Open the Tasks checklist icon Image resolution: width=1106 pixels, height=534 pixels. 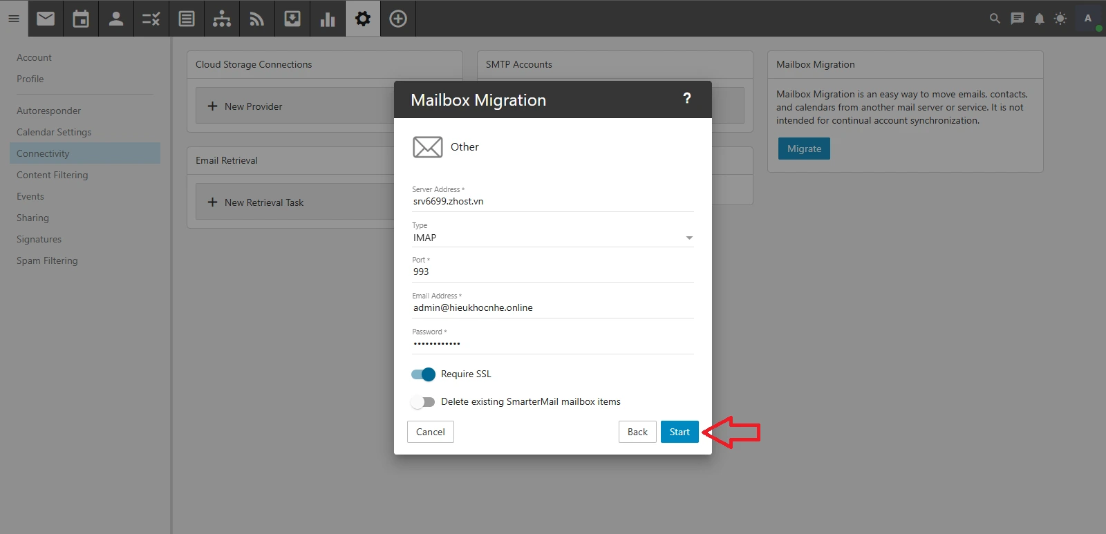(x=151, y=19)
